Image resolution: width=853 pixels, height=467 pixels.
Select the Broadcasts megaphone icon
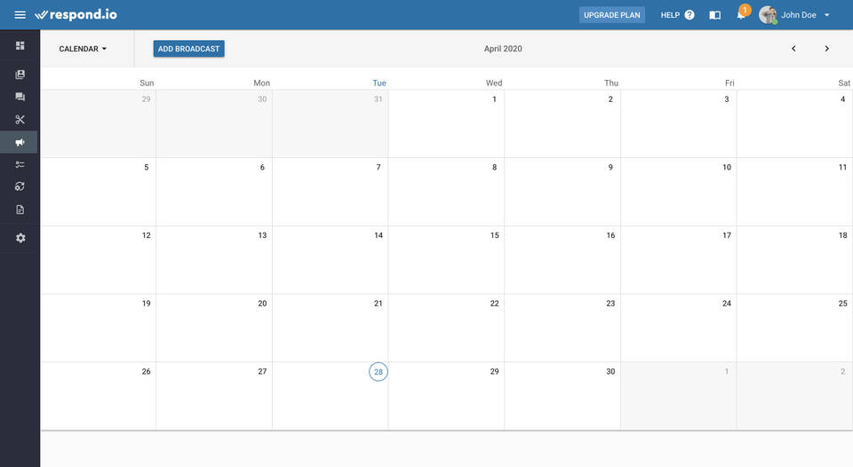(20, 142)
